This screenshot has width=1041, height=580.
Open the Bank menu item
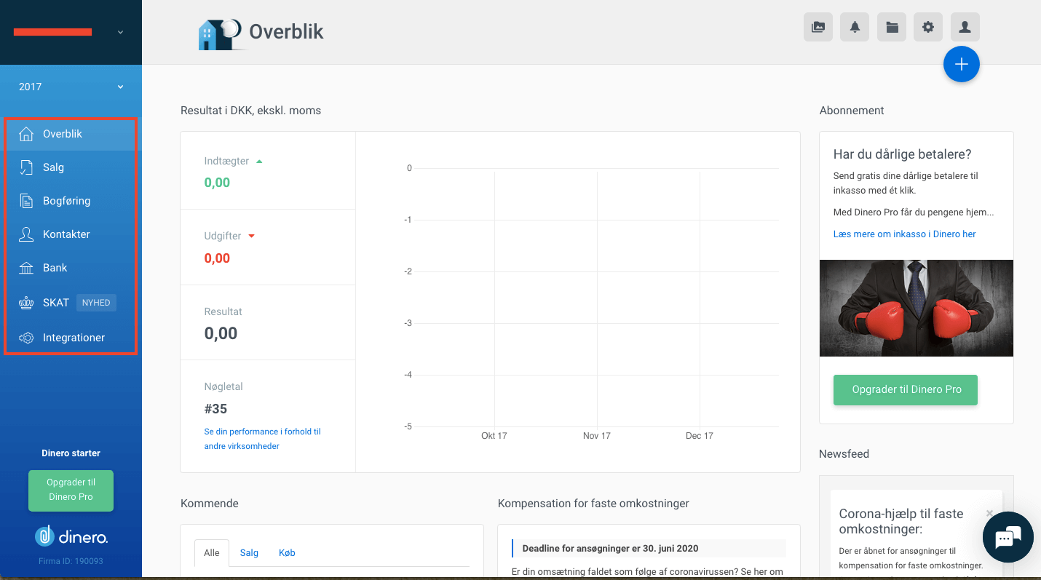71,268
